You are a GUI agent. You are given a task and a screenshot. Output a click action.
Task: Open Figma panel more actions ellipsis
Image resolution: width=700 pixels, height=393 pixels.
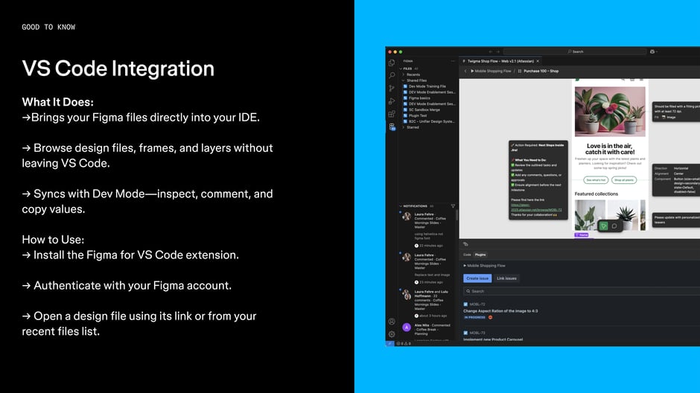click(453, 61)
